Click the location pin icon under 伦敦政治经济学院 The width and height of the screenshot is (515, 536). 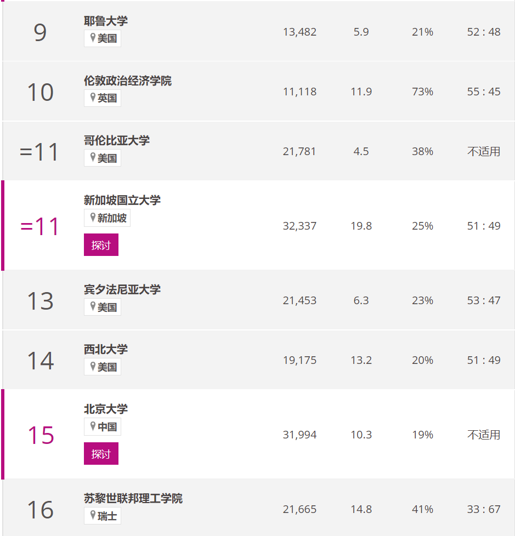(93, 98)
